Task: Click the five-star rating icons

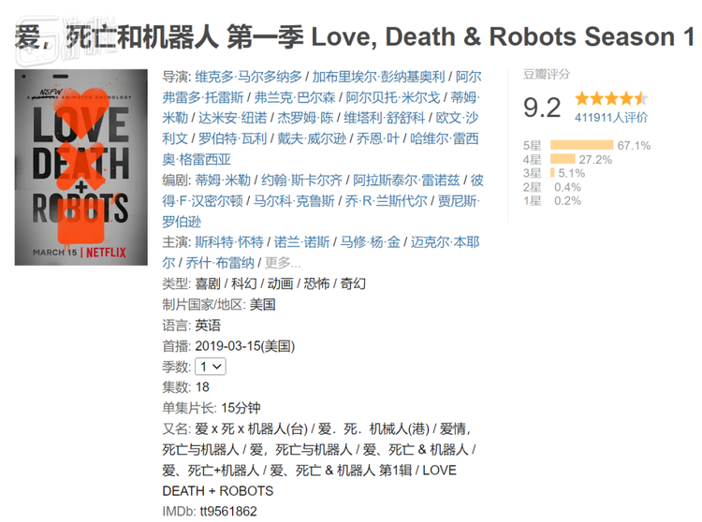Action: [x=611, y=98]
